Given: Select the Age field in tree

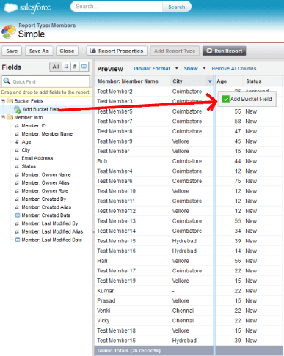Looking at the screenshot, I should [26, 142].
